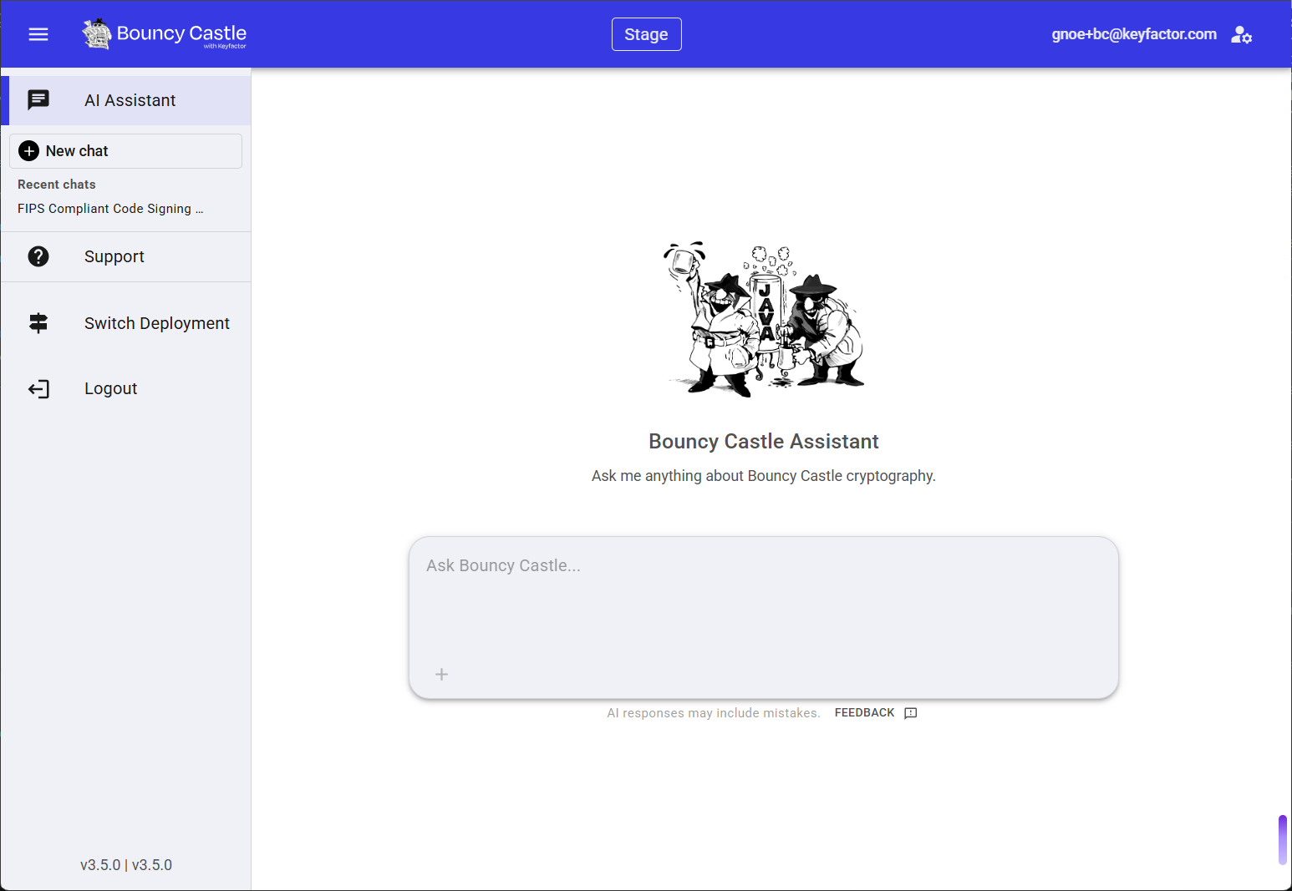
Task: Open the Support menu item
Action: 126,256
